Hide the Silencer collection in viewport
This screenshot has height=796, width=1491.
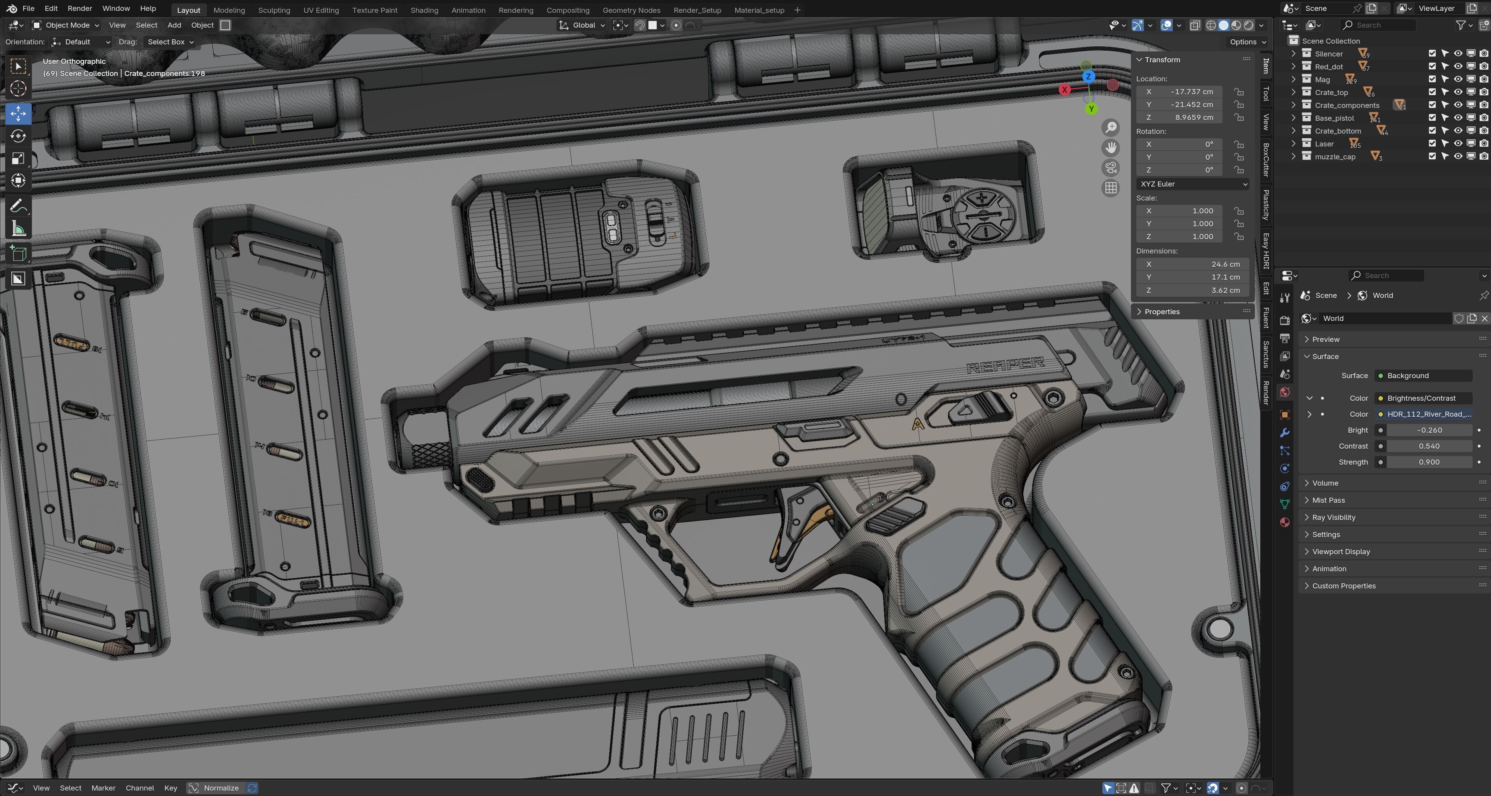click(x=1458, y=53)
